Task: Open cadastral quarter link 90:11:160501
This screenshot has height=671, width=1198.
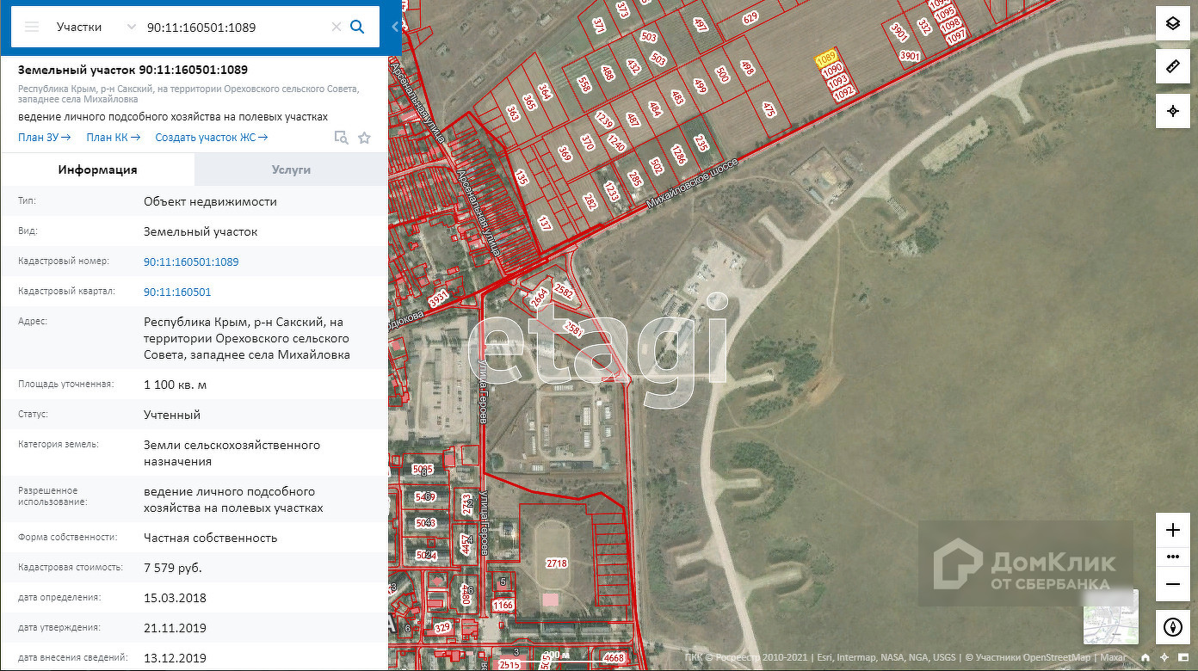Action: tap(177, 292)
